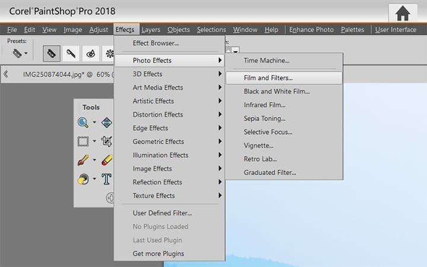Open Reflection Effects submenu
427x267 pixels.
[169, 182]
